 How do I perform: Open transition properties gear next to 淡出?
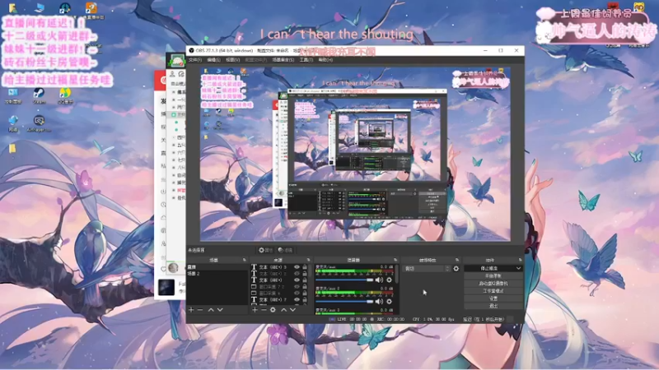click(456, 269)
